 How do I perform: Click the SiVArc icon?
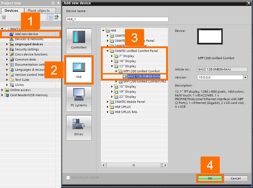pyautogui.click(x=12, y=85)
